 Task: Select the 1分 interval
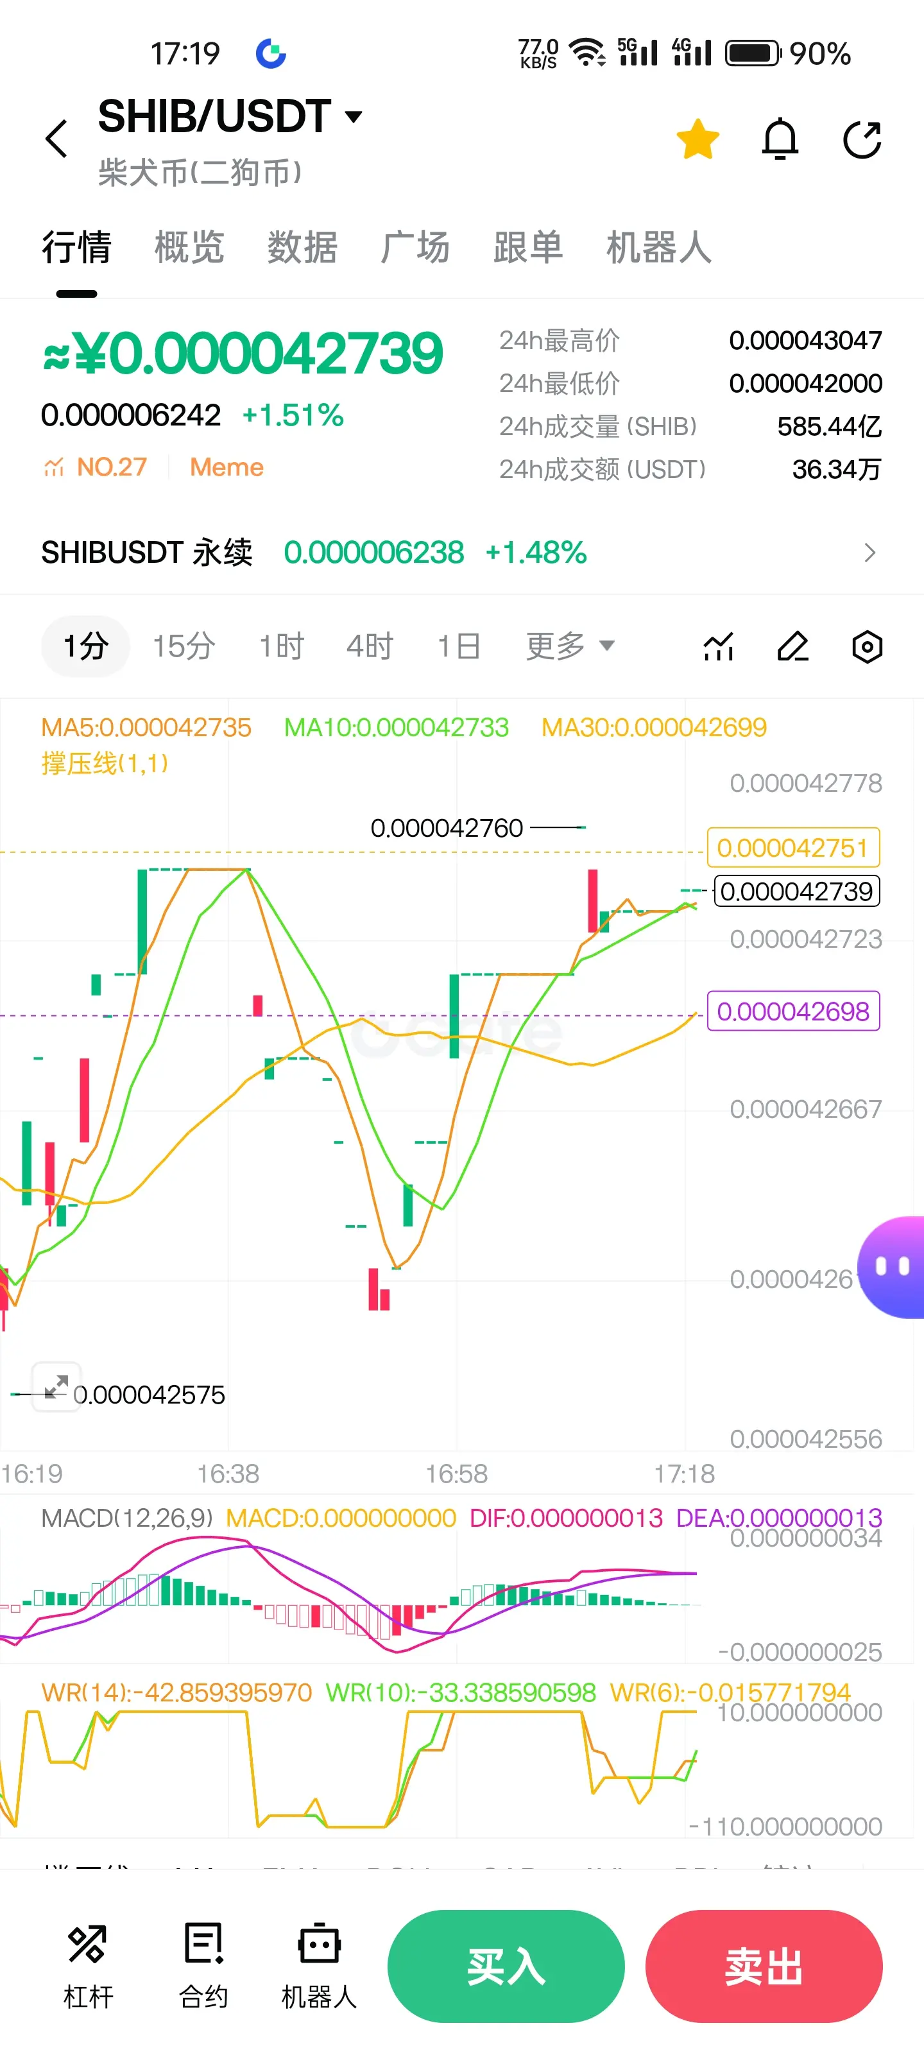86,646
